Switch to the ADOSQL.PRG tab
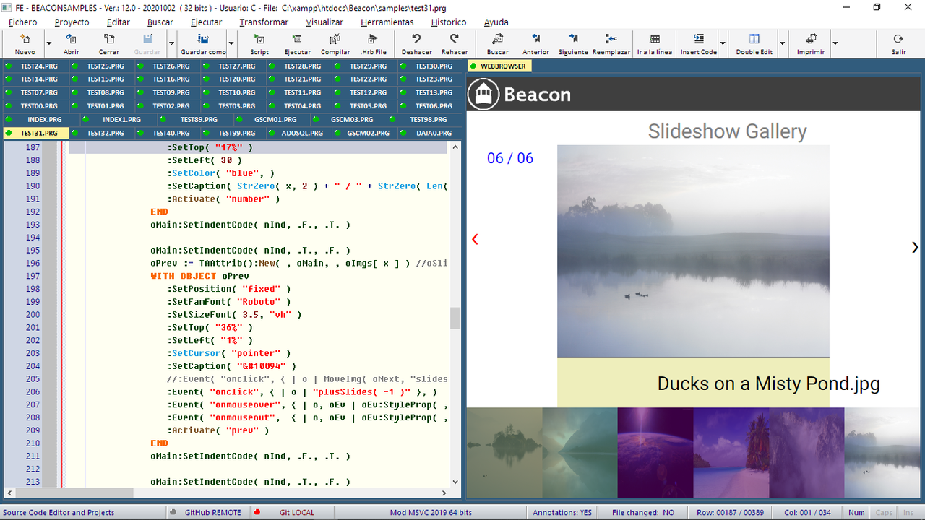The width and height of the screenshot is (925, 520). 298,133
